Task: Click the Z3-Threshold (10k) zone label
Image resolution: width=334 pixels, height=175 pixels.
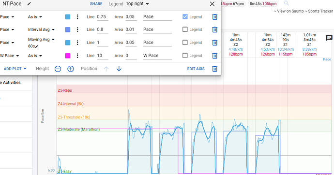Action: (74, 117)
